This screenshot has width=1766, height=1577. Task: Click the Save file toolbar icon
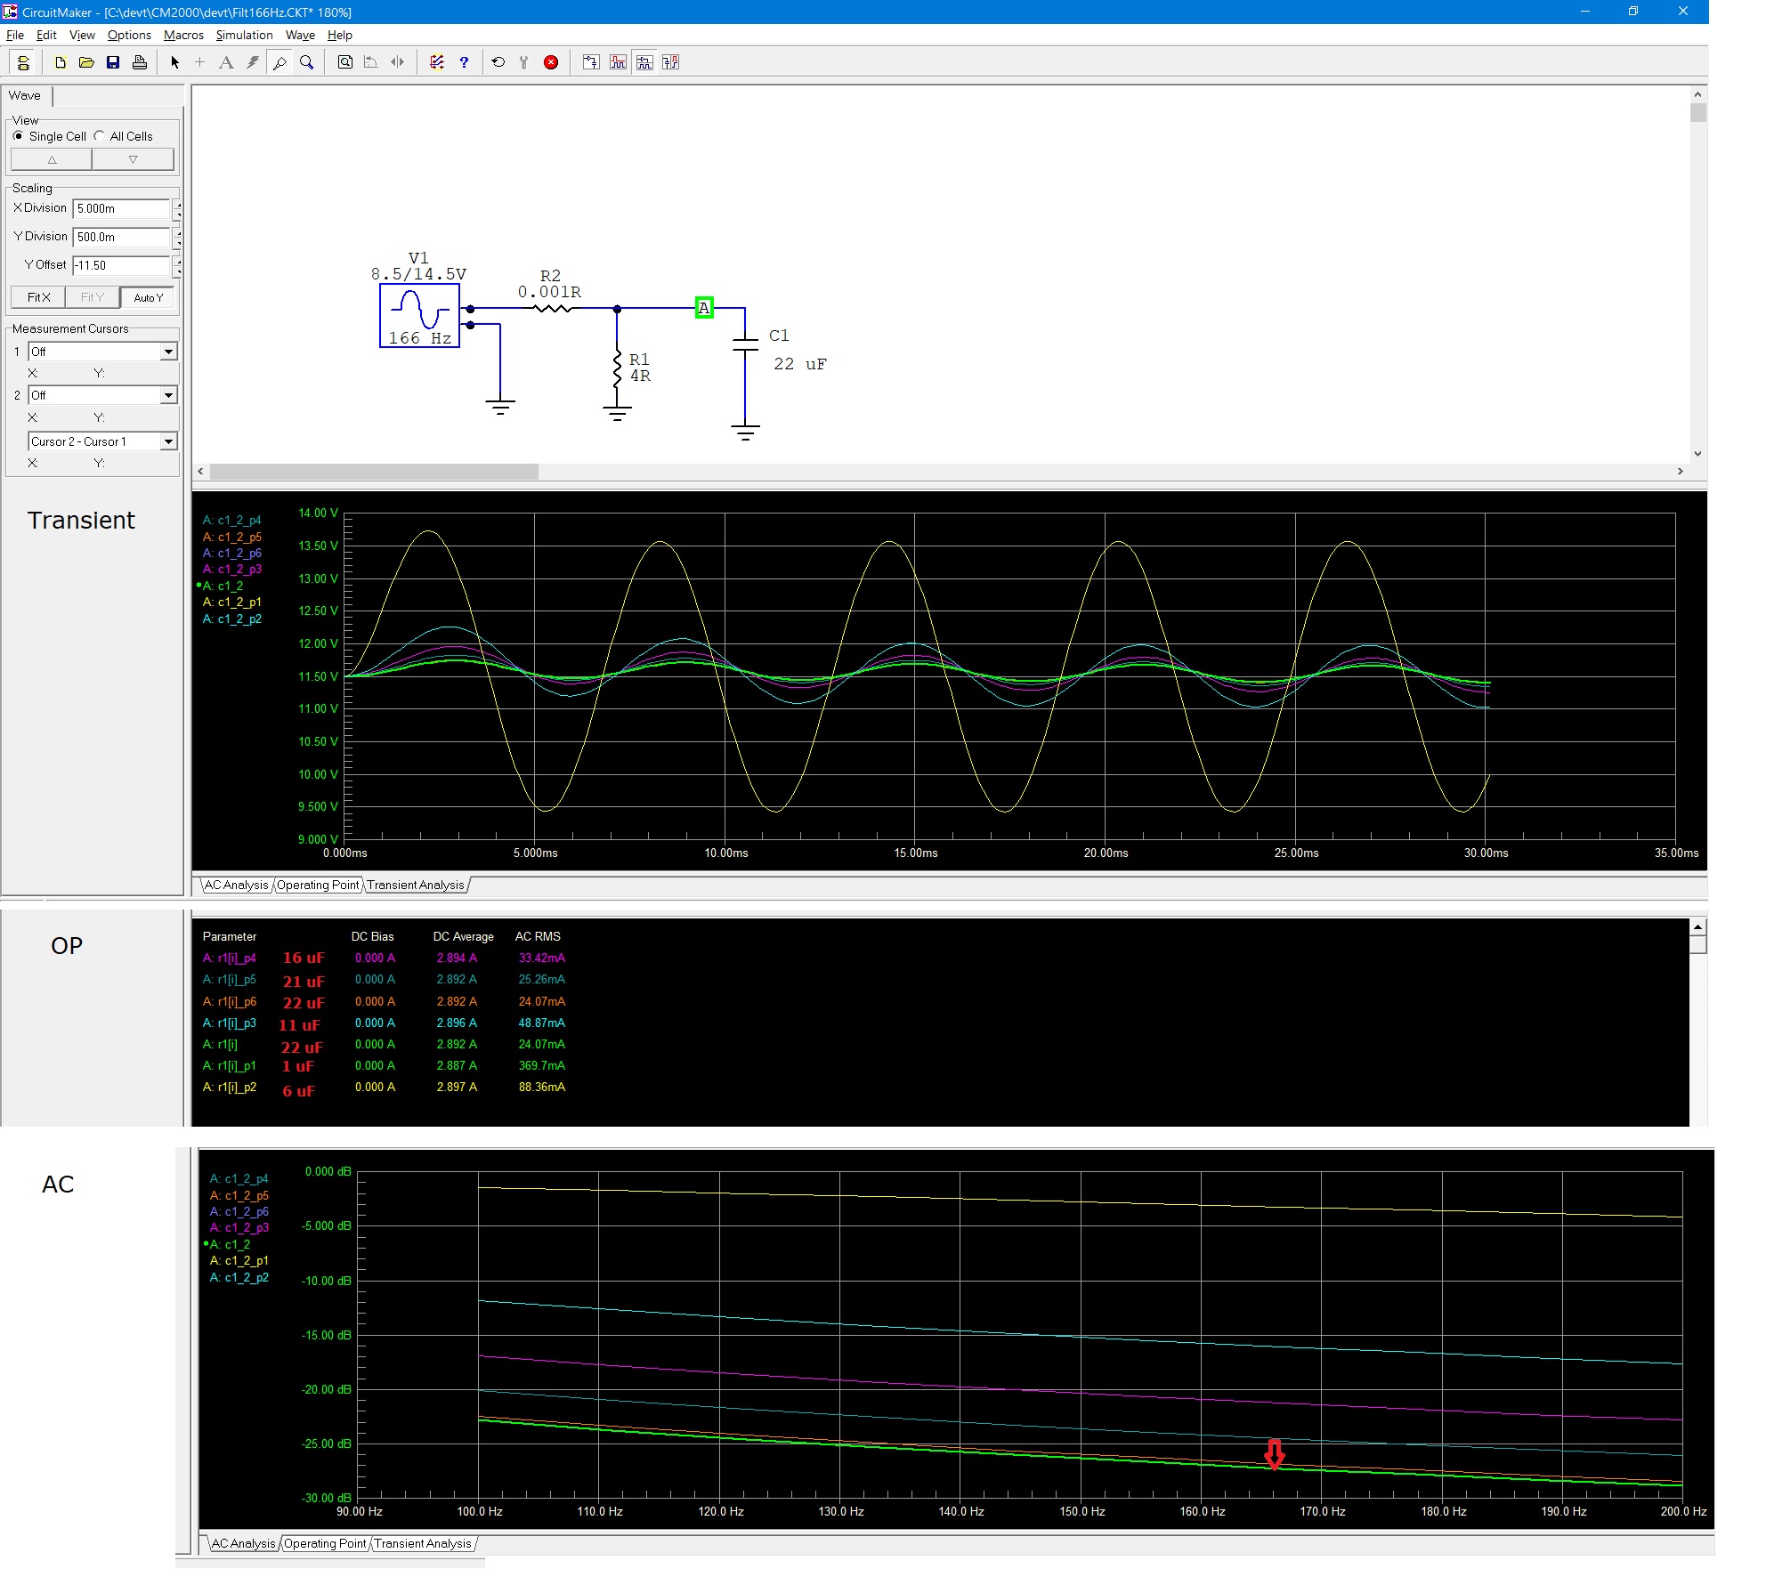(x=113, y=62)
